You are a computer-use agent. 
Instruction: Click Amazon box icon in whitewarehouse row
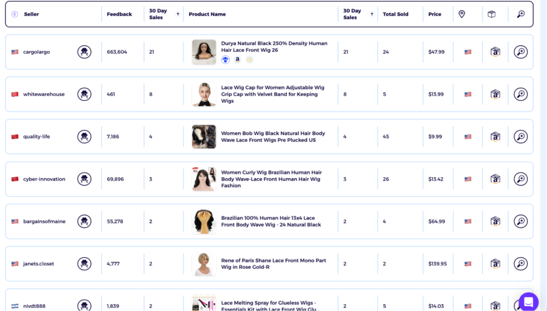(x=495, y=94)
